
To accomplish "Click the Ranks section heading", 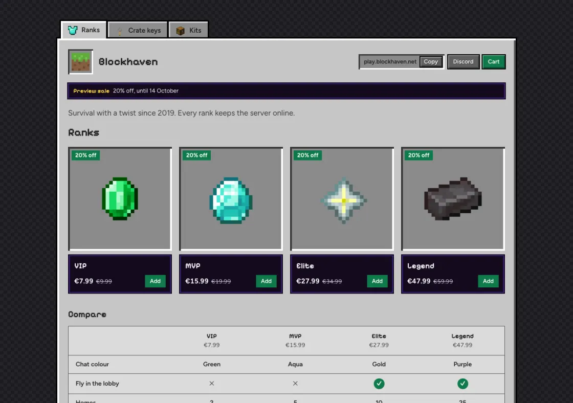I will click(x=84, y=132).
